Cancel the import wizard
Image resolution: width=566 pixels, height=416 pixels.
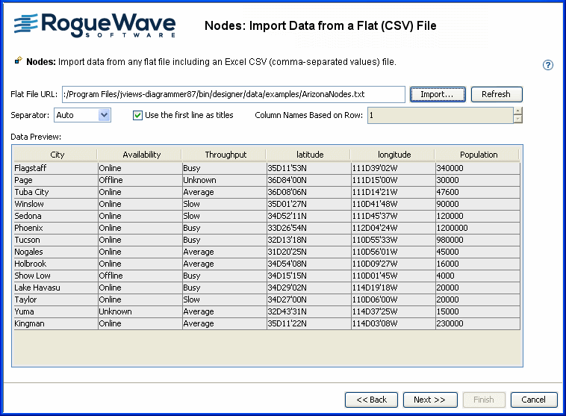(533, 400)
